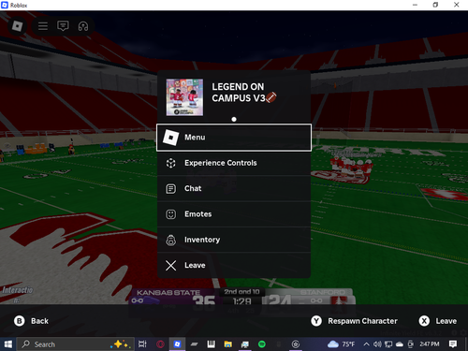Image resolution: width=468 pixels, height=351 pixels.
Task: Click the Roblox taskbar icon
Action: [177, 344]
